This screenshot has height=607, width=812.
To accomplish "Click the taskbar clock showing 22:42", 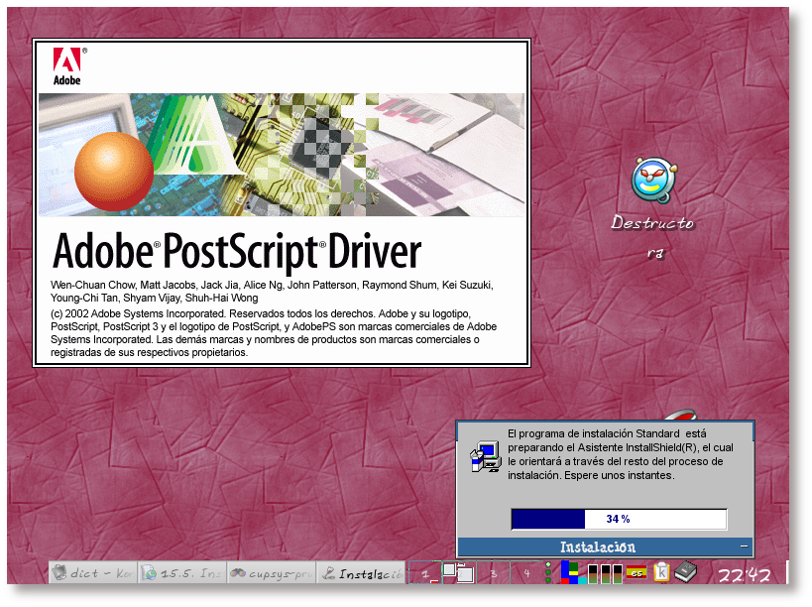I will pyautogui.click(x=744, y=574).
